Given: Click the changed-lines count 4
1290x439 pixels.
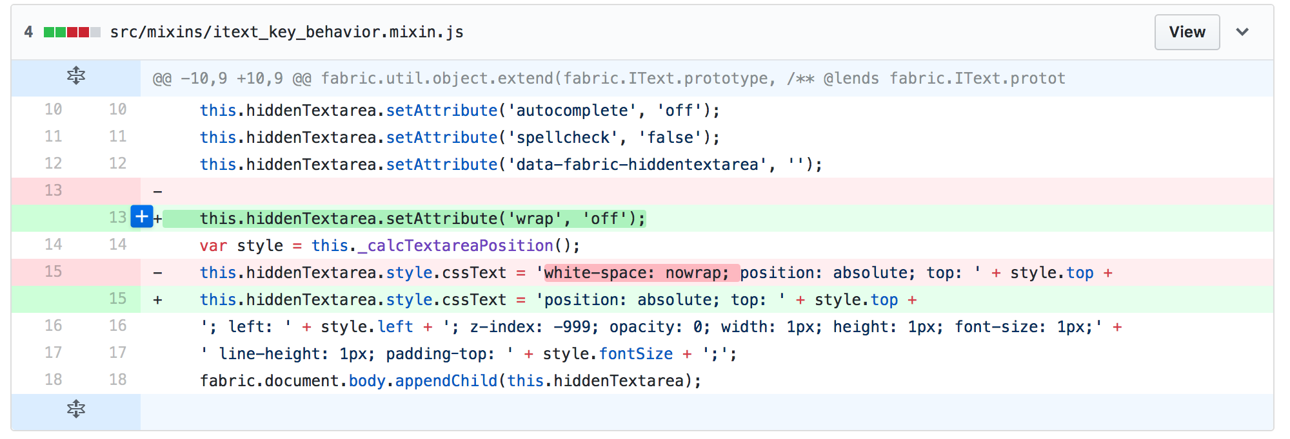Looking at the screenshot, I should (x=28, y=32).
